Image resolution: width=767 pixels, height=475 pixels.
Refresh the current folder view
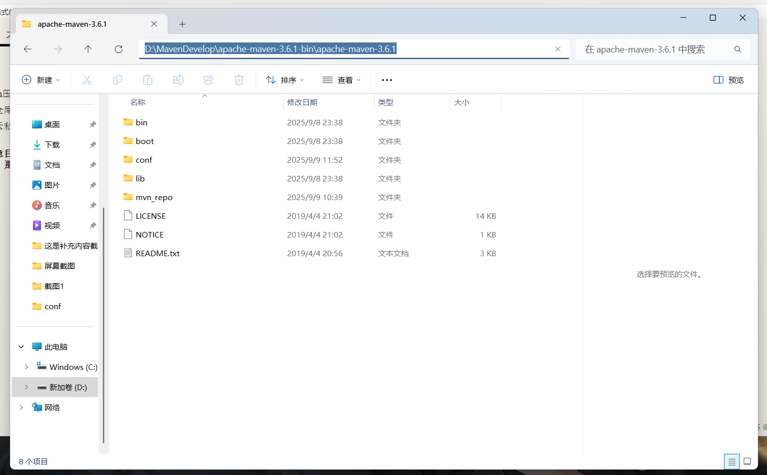point(118,49)
